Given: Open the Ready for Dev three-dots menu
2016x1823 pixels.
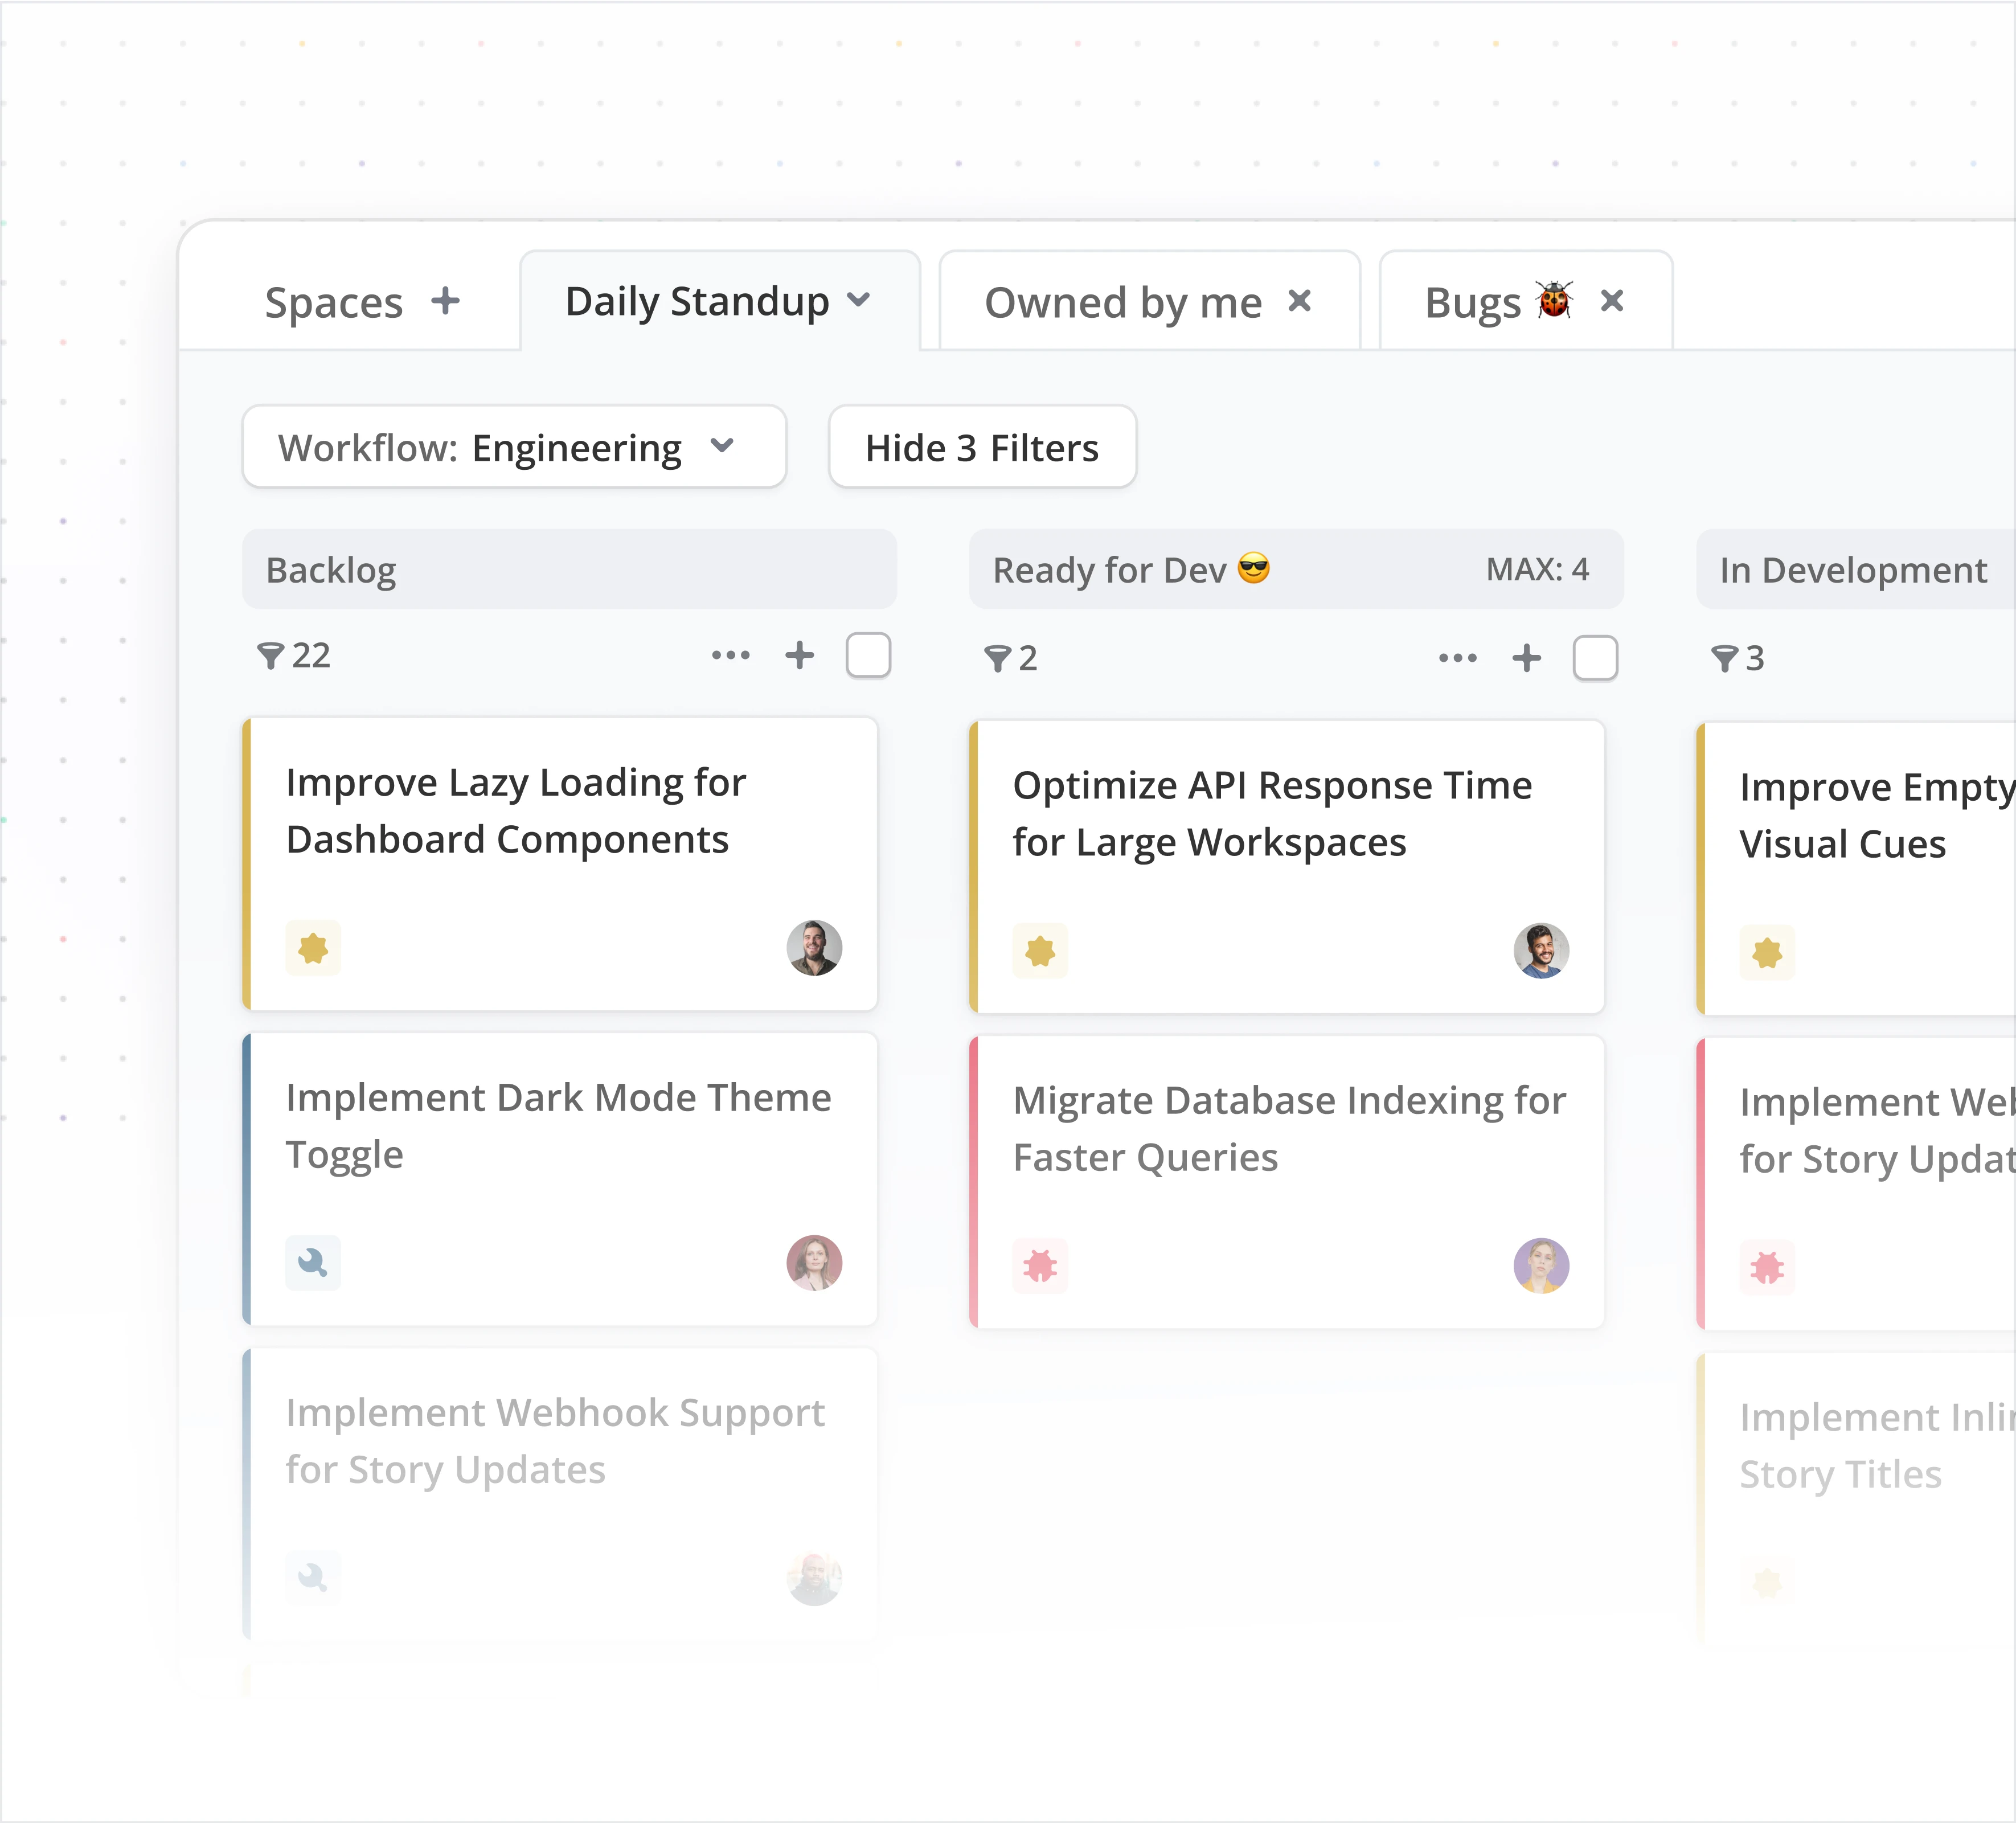Looking at the screenshot, I should tap(1457, 658).
